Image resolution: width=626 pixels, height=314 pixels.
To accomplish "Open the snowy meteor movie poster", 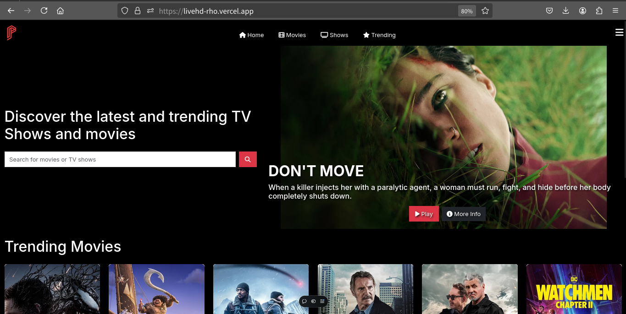I will 261,289.
